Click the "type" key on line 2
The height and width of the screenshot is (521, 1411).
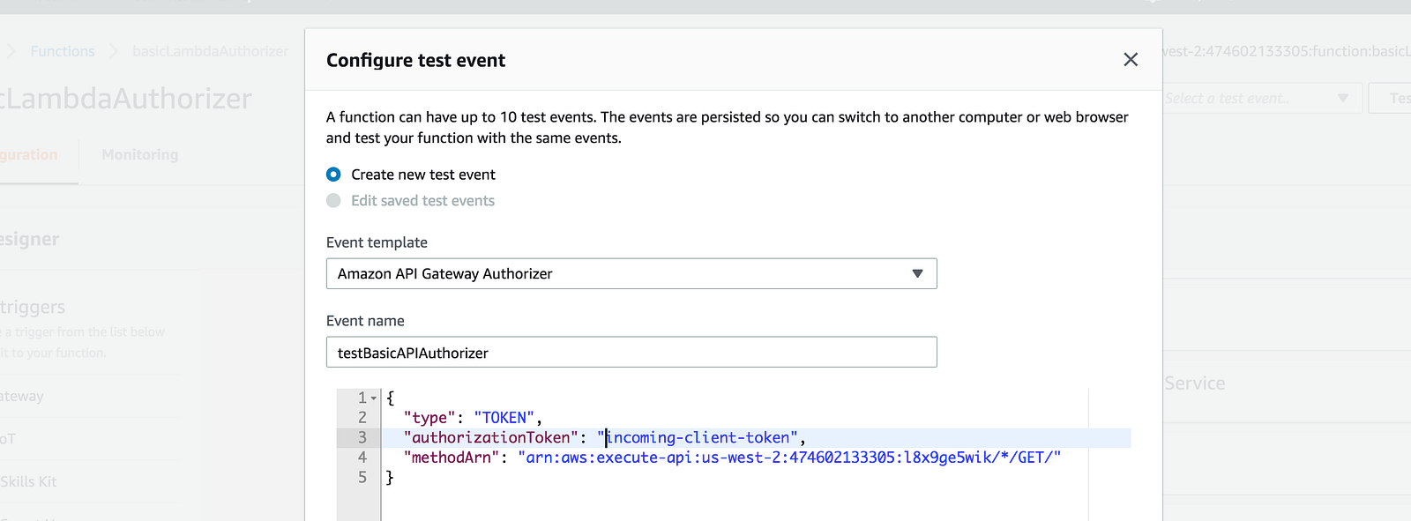(x=429, y=418)
